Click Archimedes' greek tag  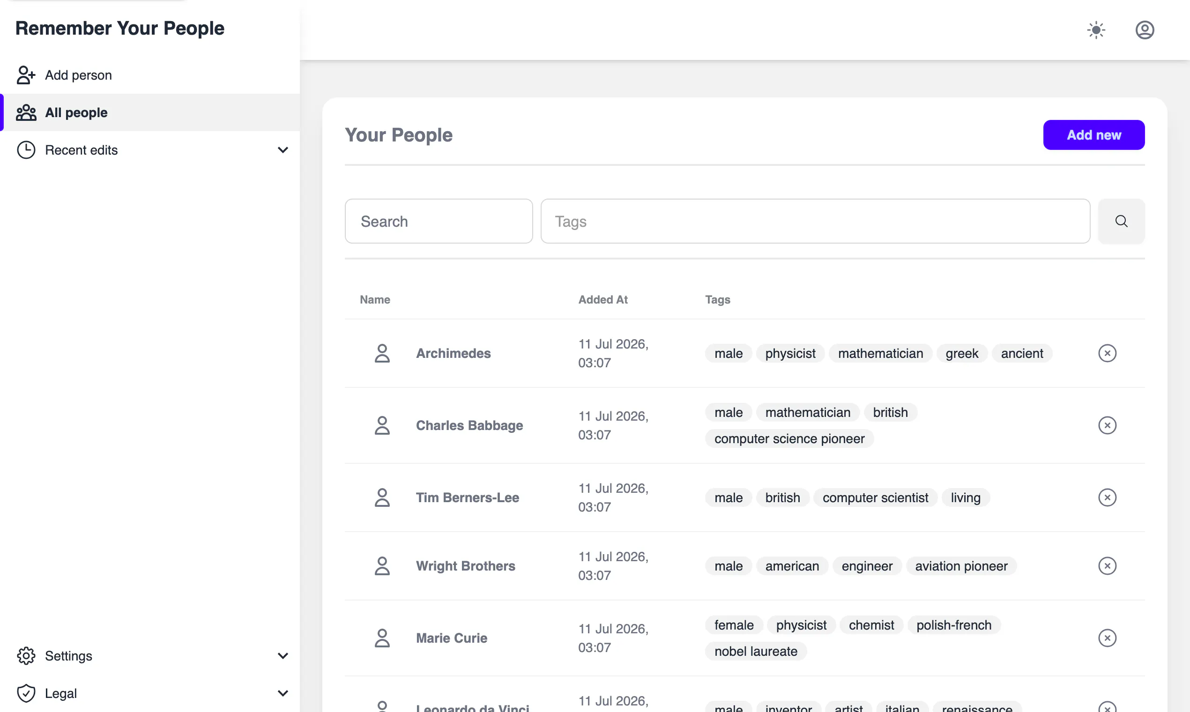[961, 353]
